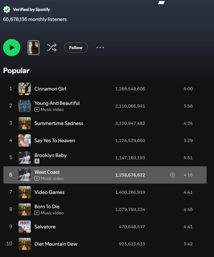Click the 5:00 duration of Cinnamon Girl
This screenshot has height=257, width=214.
tap(188, 89)
